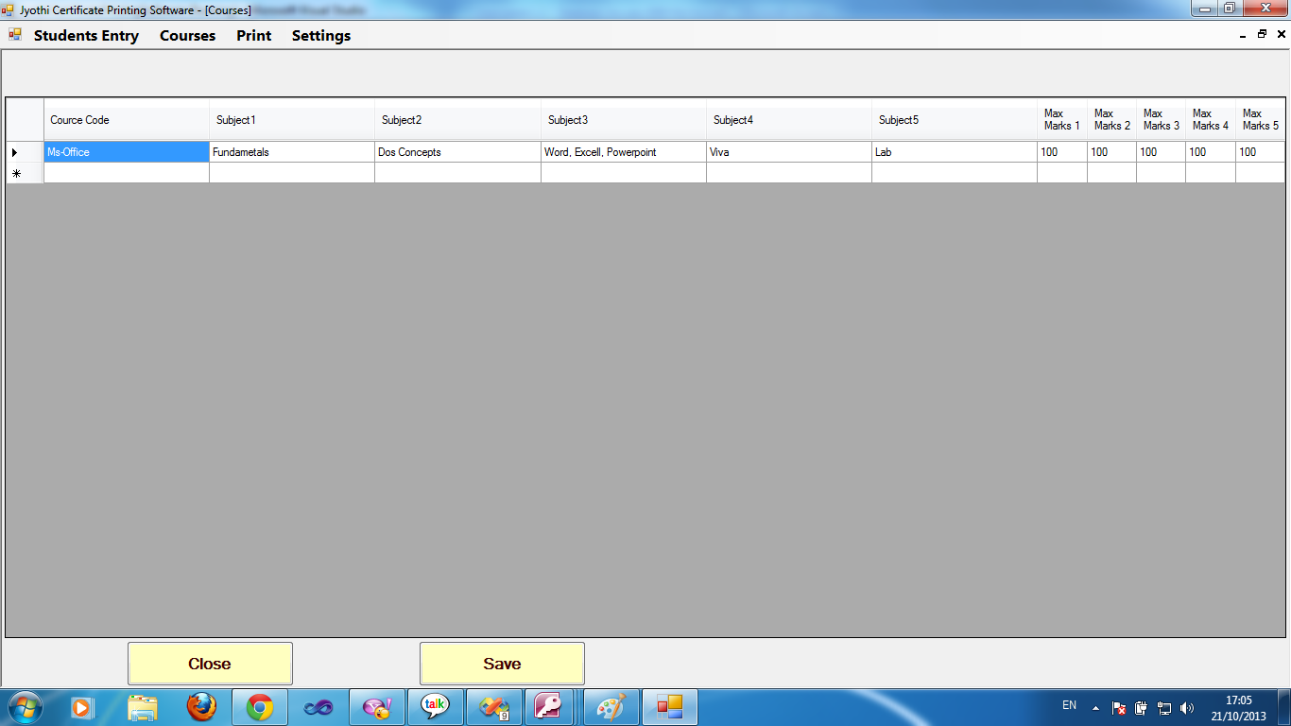Open Paint from the taskbar
Screen dimensions: 1291x726
[611, 706]
